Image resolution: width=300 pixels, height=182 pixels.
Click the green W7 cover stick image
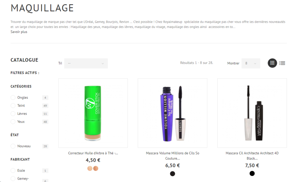tap(93, 113)
